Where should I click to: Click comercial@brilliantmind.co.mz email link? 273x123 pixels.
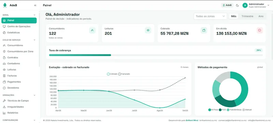tap(232, 120)
